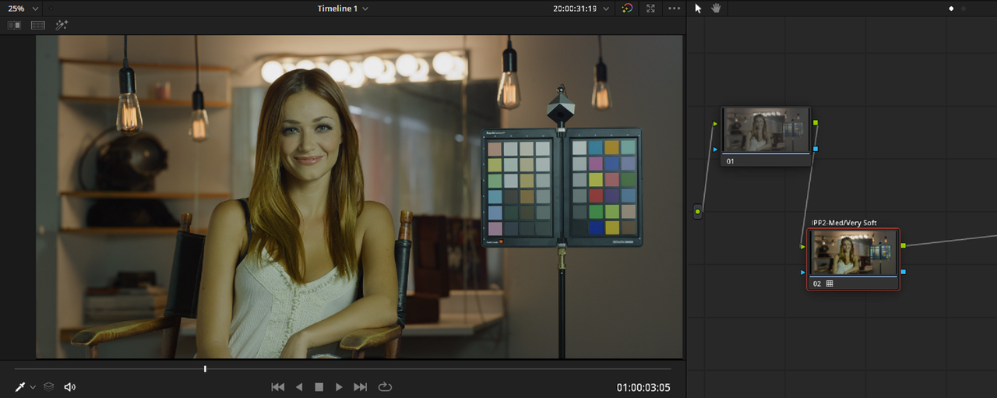Mute audio with the speaker icon
This screenshot has height=398, width=997.
pos(70,386)
